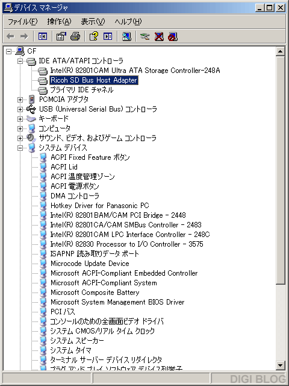Expand the PCMCIA アダプタ node
The image size is (289, 386).
20,100
